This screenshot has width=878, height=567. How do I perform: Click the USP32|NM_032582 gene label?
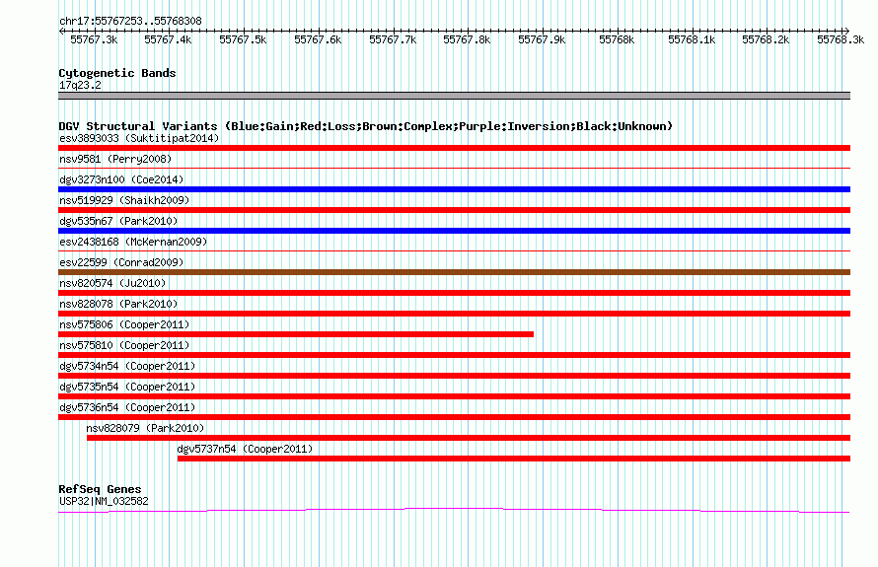(x=104, y=502)
